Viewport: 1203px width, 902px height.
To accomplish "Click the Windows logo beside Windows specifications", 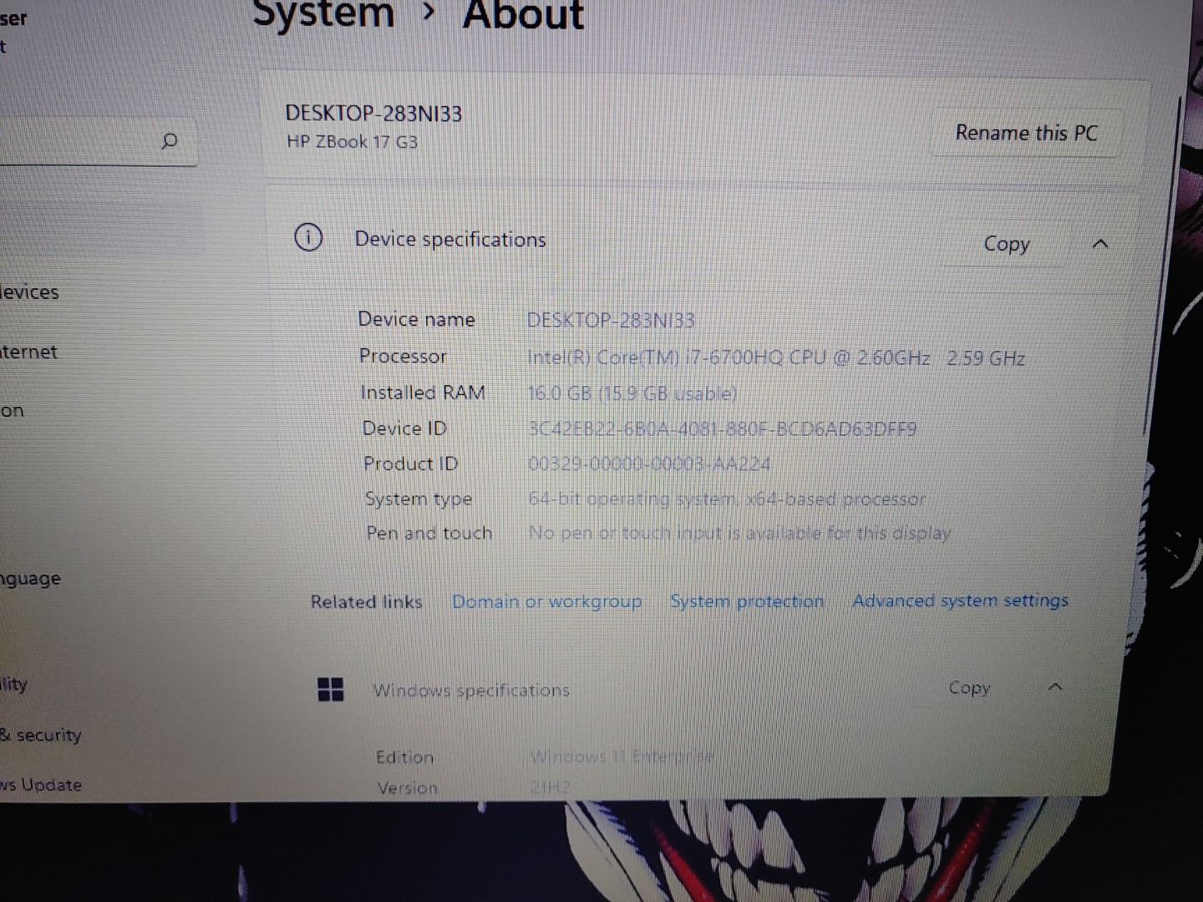I will tap(331, 689).
